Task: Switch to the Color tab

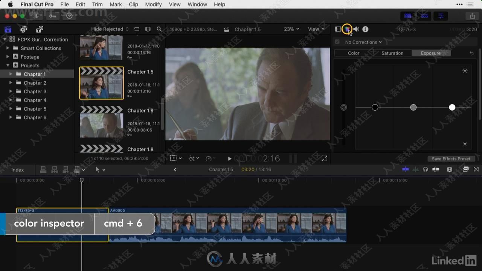Action: coord(354,53)
